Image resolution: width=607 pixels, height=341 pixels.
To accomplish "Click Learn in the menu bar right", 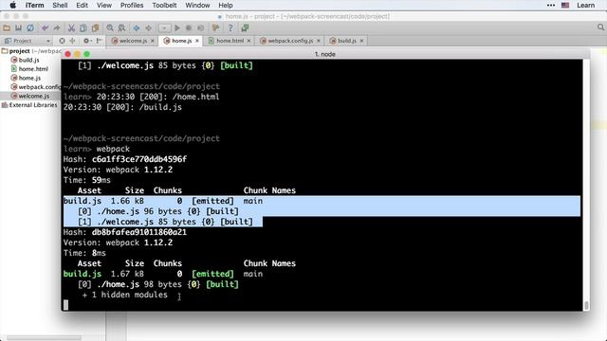I will pos(586,5).
